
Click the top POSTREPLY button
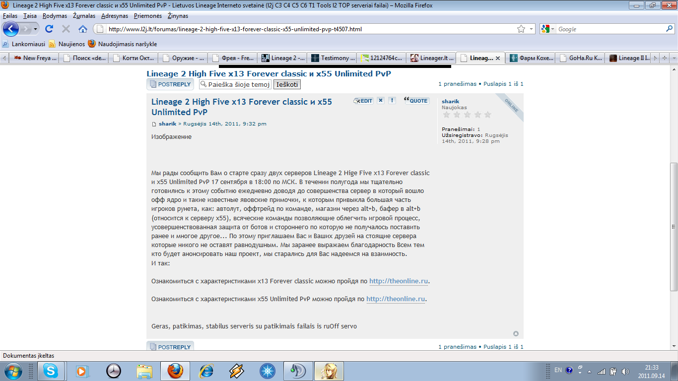pos(170,84)
